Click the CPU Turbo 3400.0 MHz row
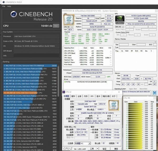 [x=88, y=55]
